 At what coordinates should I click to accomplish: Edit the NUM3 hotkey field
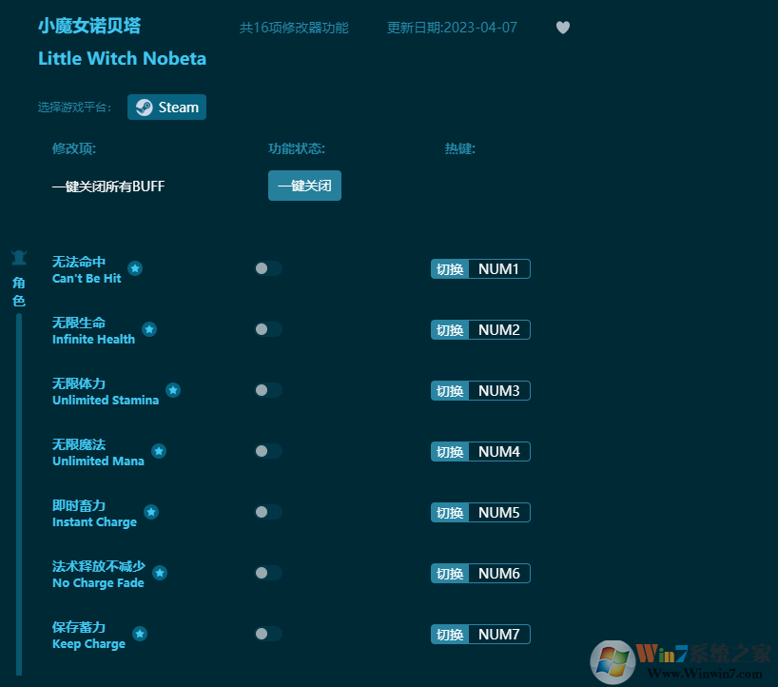tap(499, 391)
